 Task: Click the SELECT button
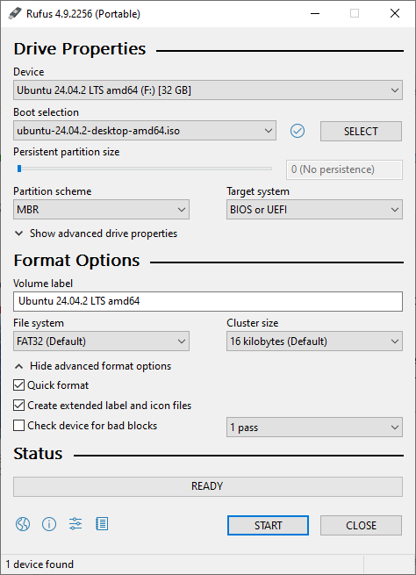(x=361, y=132)
